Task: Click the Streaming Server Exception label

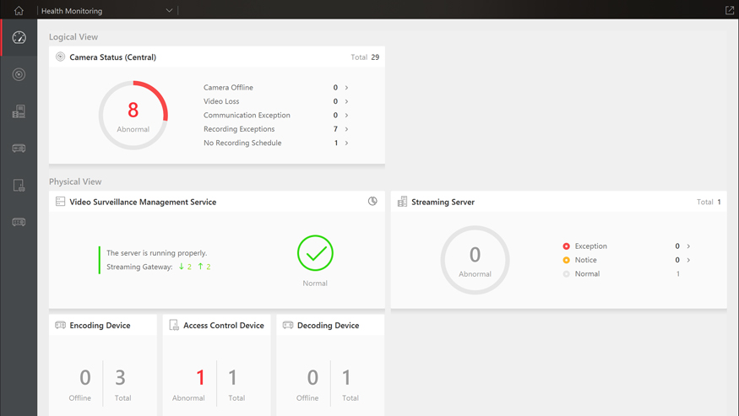Action: 590,246
